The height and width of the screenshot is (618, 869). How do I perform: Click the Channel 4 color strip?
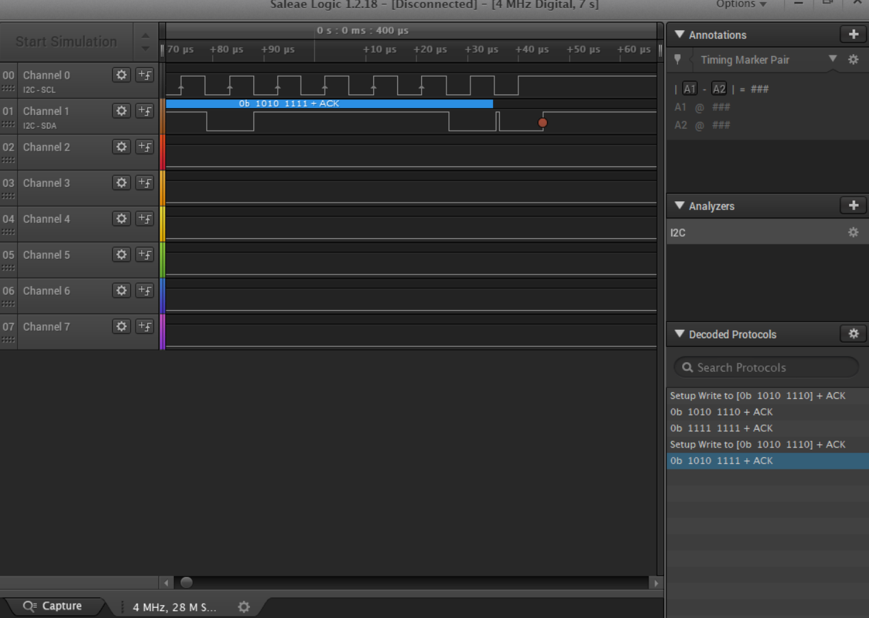(x=162, y=224)
